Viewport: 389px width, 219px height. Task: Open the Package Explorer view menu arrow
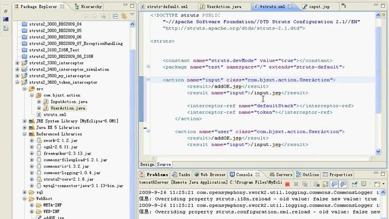(x=133, y=15)
